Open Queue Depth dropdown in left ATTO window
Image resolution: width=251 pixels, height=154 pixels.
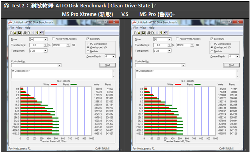click(113, 56)
